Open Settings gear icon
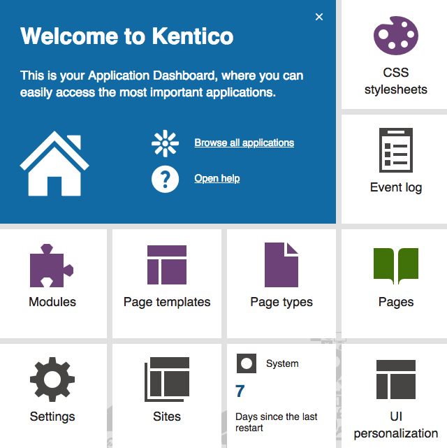 (52, 380)
